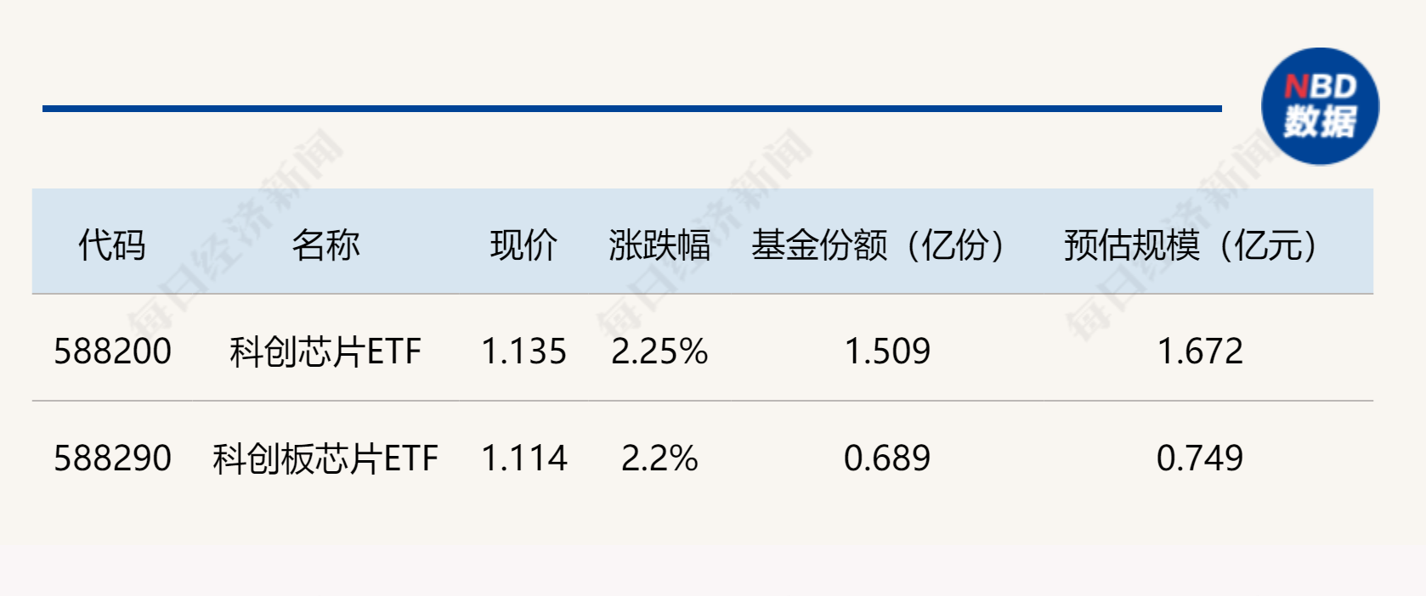Click the price value 1.114
This screenshot has width=1426, height=596.
tap(523, 458)
